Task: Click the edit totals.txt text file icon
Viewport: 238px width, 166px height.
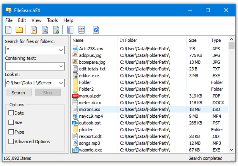Action: tap(75, 69)
